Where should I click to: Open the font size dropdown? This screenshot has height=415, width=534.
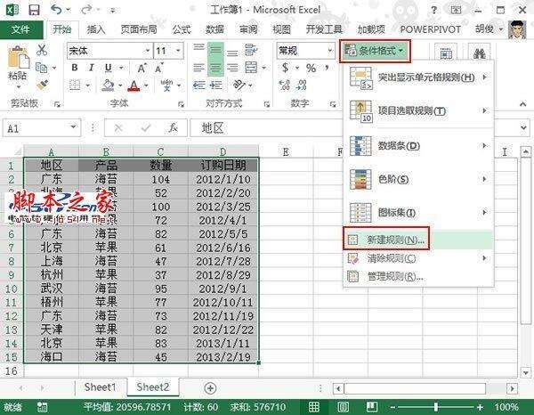coord(178,51)
